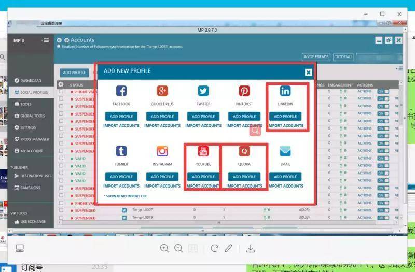This screenshot has width=415, height=272.
Task: Import accounts for Quora
Action: pos(244,186)
